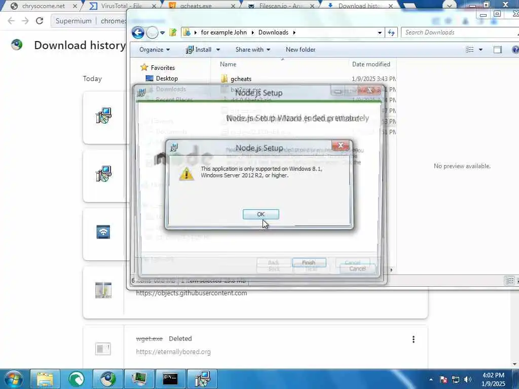The width and height of the screenshot is (519, 389).
Task: Close the Node.js Setup warning dialog
Action: [341, 145]
